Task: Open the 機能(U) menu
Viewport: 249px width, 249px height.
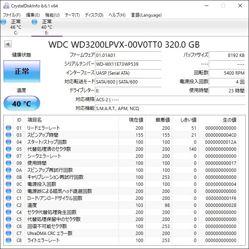Action: [52, 15]
